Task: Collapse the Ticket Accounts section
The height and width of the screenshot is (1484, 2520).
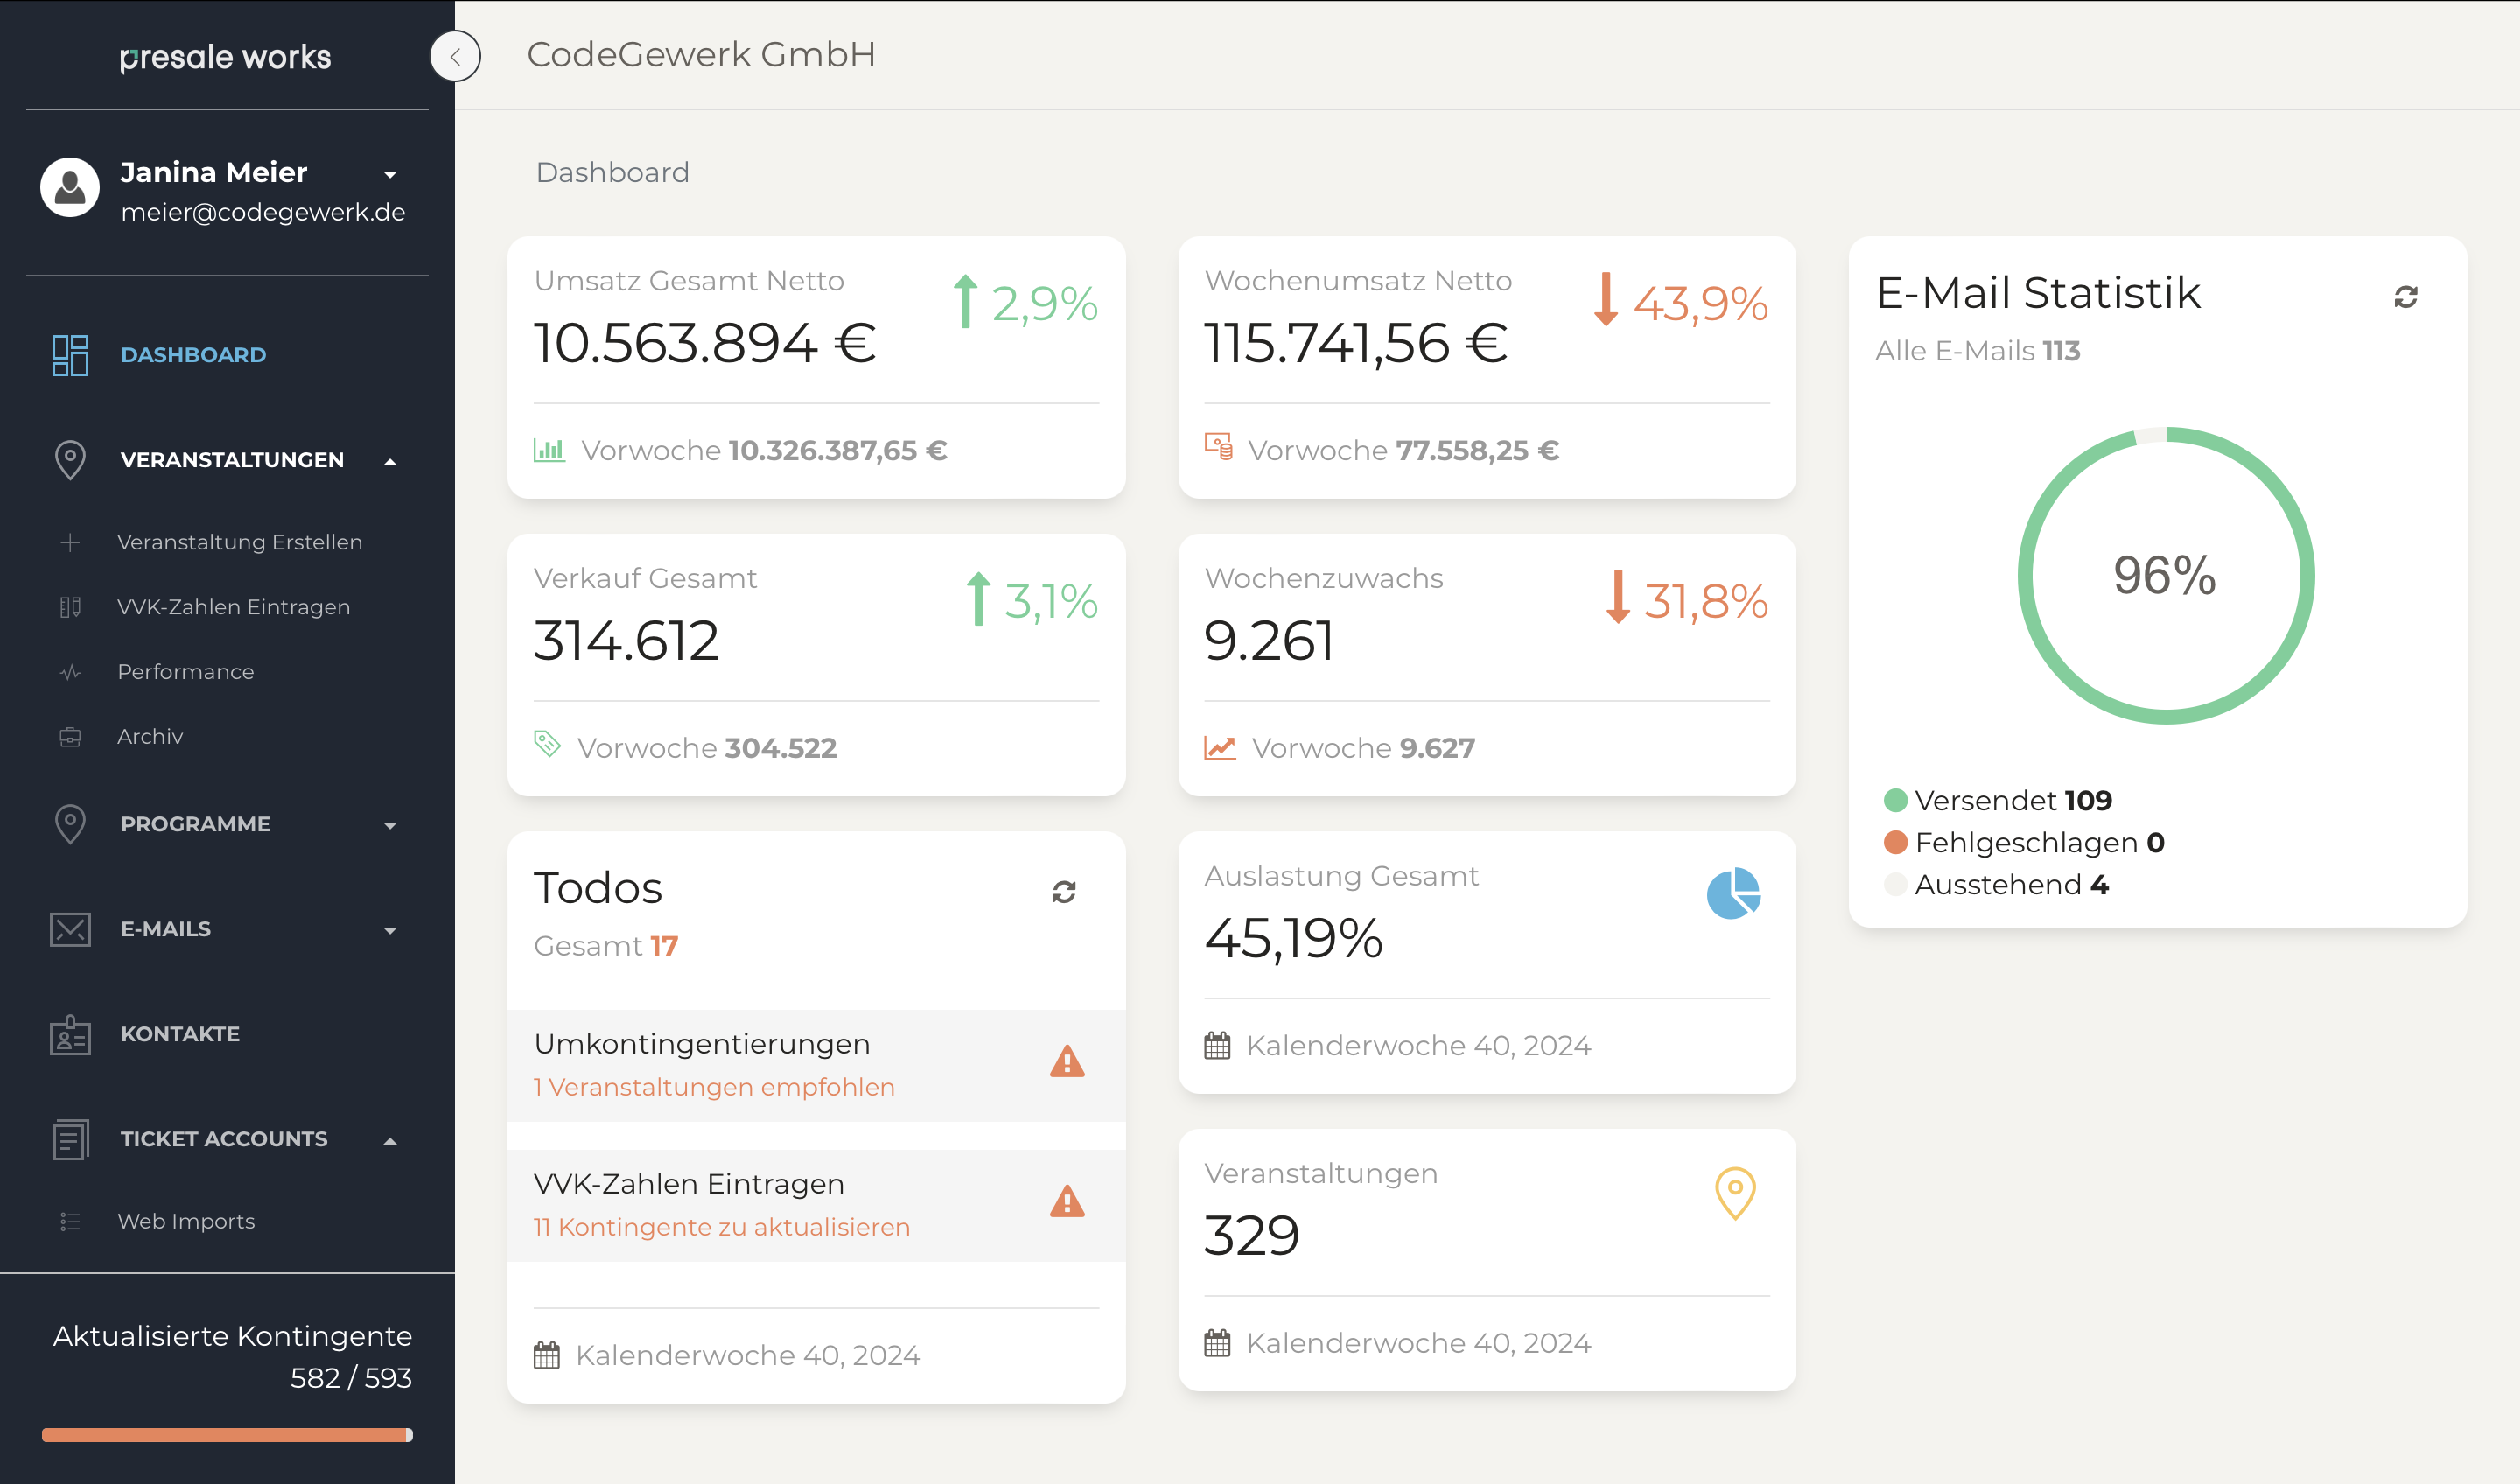Action: click(x=390, y=1140)
